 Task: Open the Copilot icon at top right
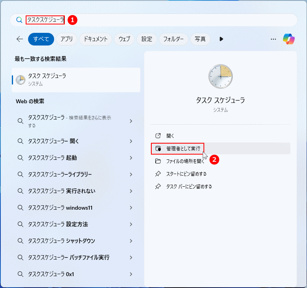(289, 39)
